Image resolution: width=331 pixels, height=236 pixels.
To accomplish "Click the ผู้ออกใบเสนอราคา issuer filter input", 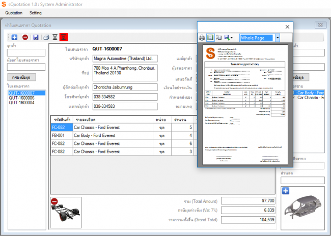I will click(26, 67).
